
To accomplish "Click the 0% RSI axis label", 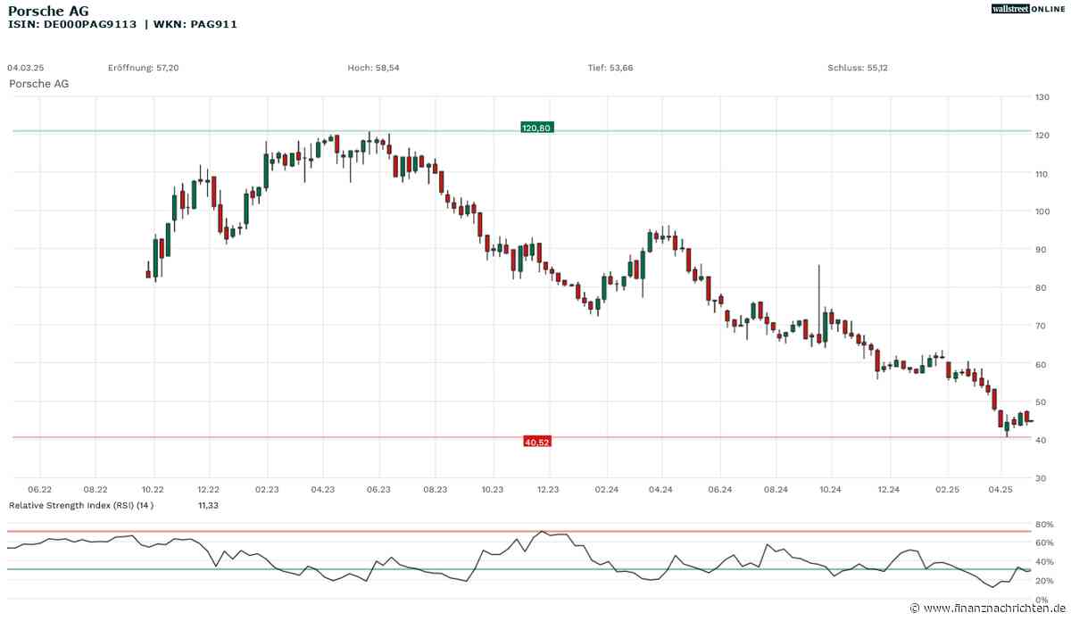I will click(x=1040, y=600).
